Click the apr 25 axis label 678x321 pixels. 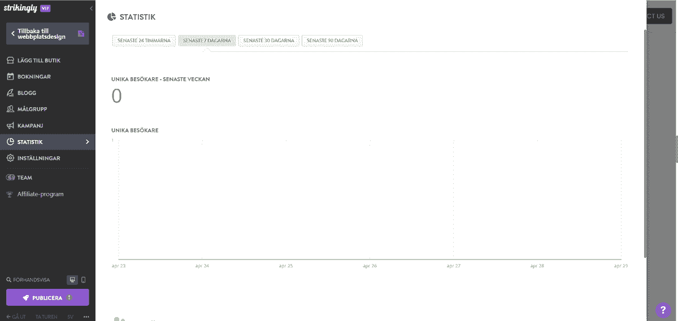(286, 265)
